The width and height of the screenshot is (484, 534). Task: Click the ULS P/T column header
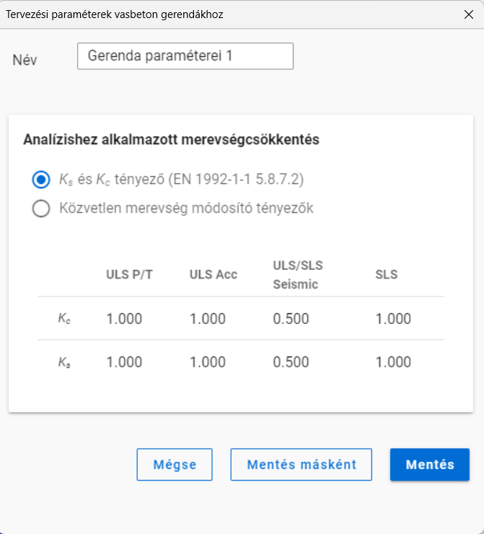click(x=129, y=274)
